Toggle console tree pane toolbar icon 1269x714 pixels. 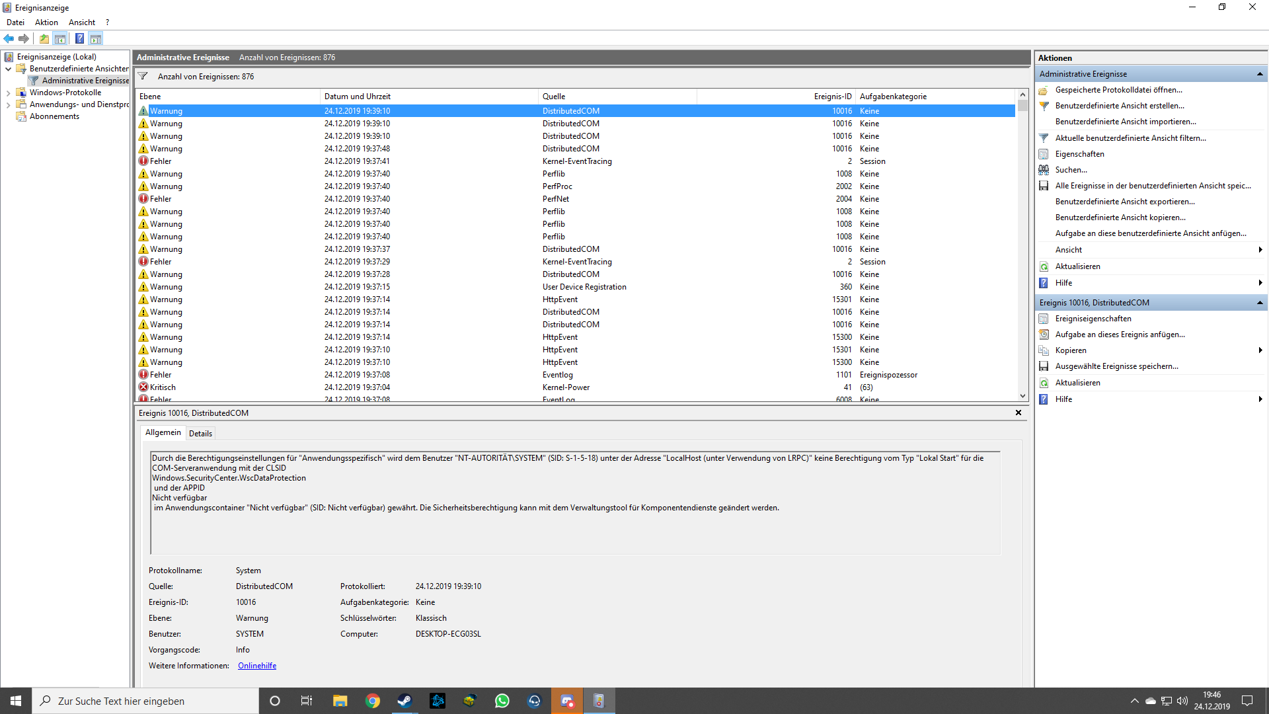[60, 38]
